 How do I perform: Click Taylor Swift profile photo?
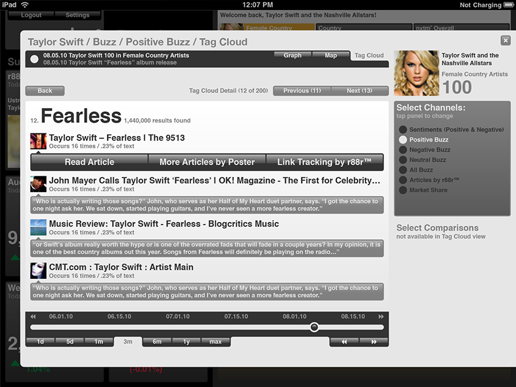(416, 73)
